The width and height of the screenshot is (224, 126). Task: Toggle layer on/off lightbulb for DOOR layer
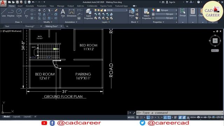96,10
